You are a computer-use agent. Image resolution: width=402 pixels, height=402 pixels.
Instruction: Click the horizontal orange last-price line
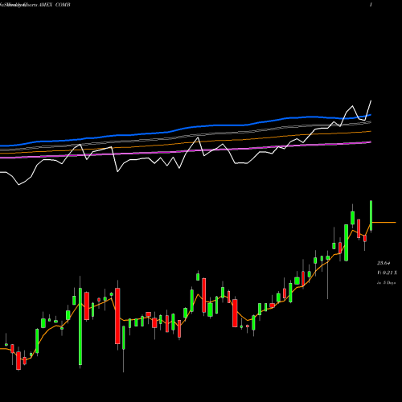pos(384,223)
